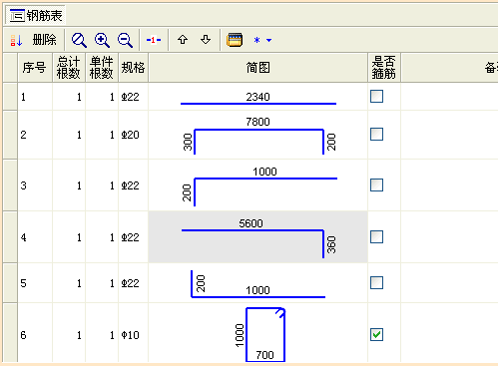Click the zoom in magnifier icon
498x366 pixels.
[102, 40]
